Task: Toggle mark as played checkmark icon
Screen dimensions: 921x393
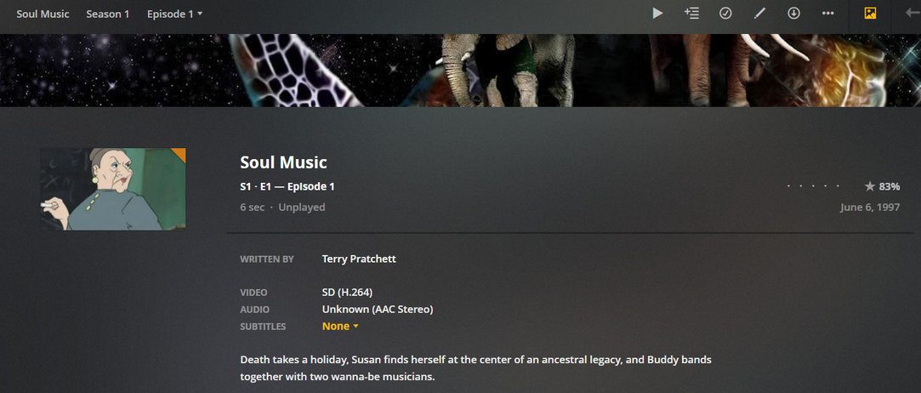Action: (725, 13)
